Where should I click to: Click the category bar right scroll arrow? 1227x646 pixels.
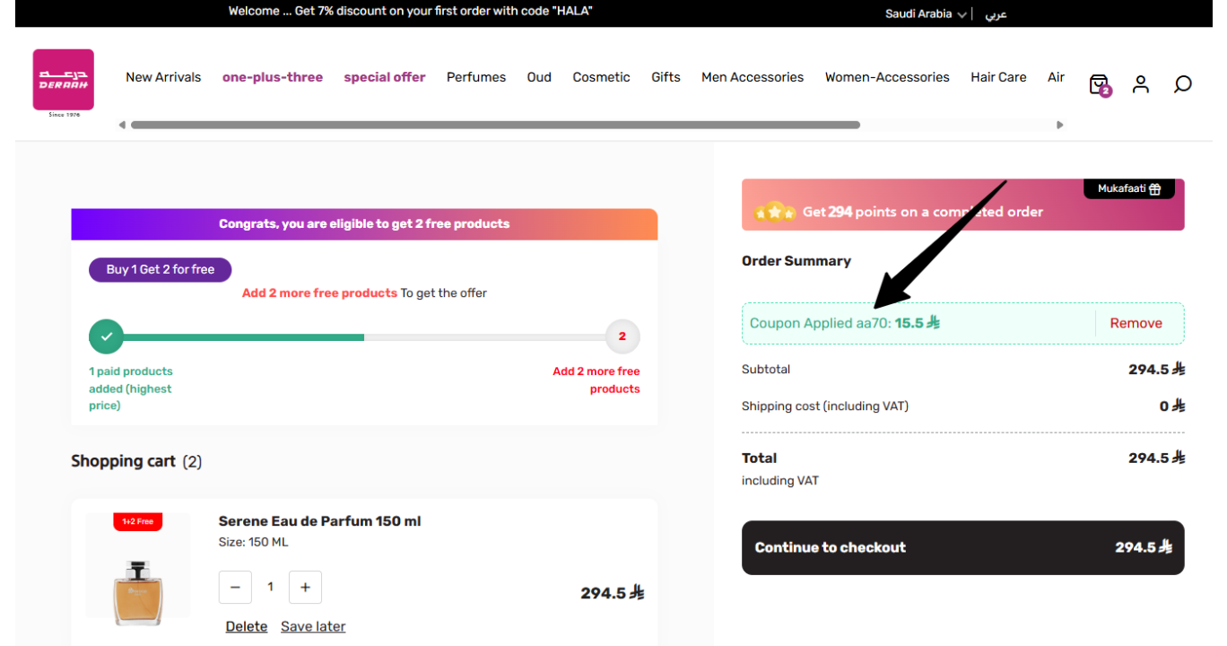pyautogui.click(x=1059, y=126)
